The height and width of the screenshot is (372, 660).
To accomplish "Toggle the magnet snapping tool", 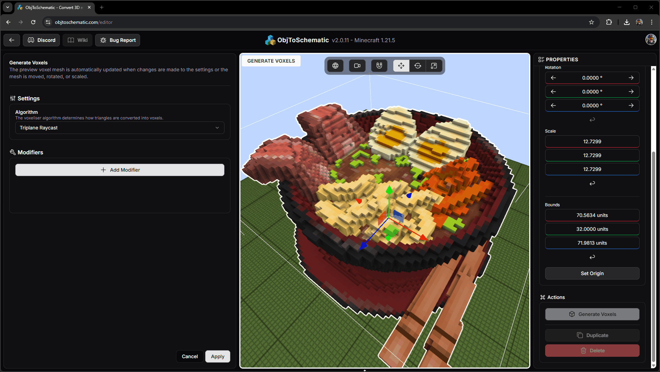I will [379, 66].
